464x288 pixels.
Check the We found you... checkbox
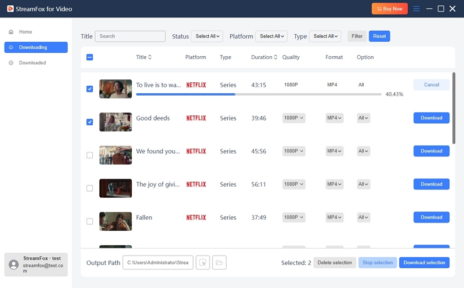[90, 155]
